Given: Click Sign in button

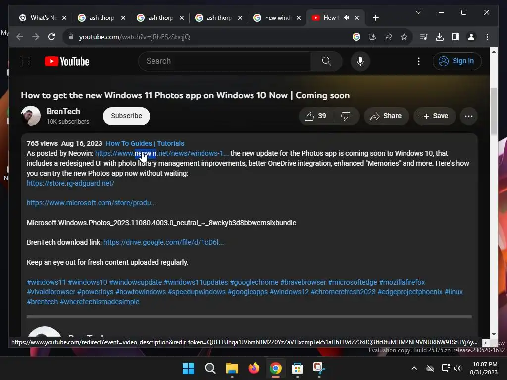Looking at the screenshot, I should point(457,61).
